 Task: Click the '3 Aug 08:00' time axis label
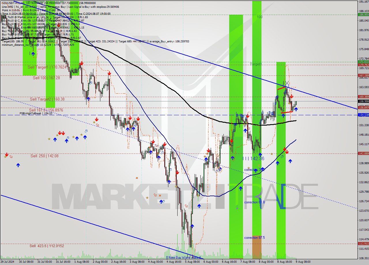point(137,262)
